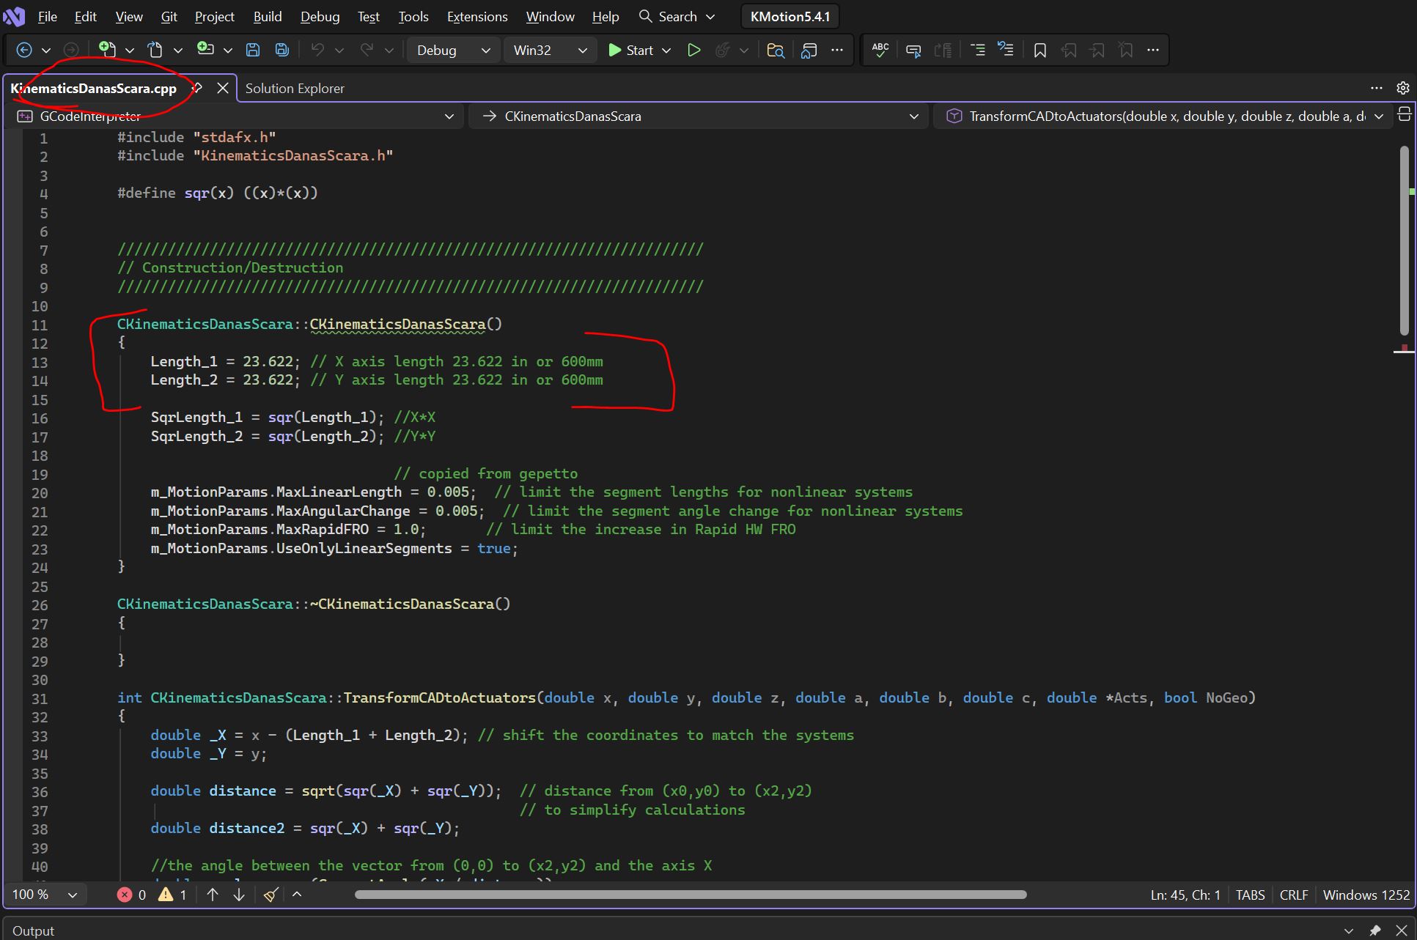The width and height of the screenshot is (1417, 940).
Task: Click the warnings count indicator
Action: click(x=173, y=895)
